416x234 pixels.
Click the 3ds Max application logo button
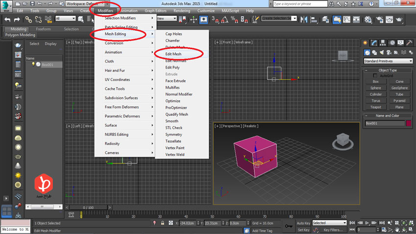pos(6,6)
